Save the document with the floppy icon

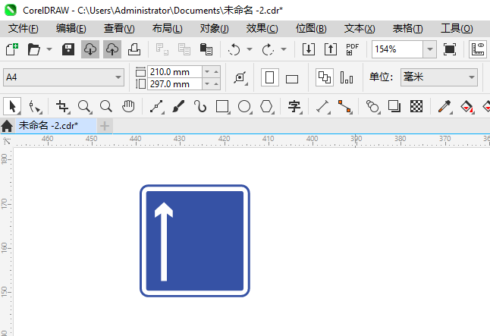click(68, 49)
